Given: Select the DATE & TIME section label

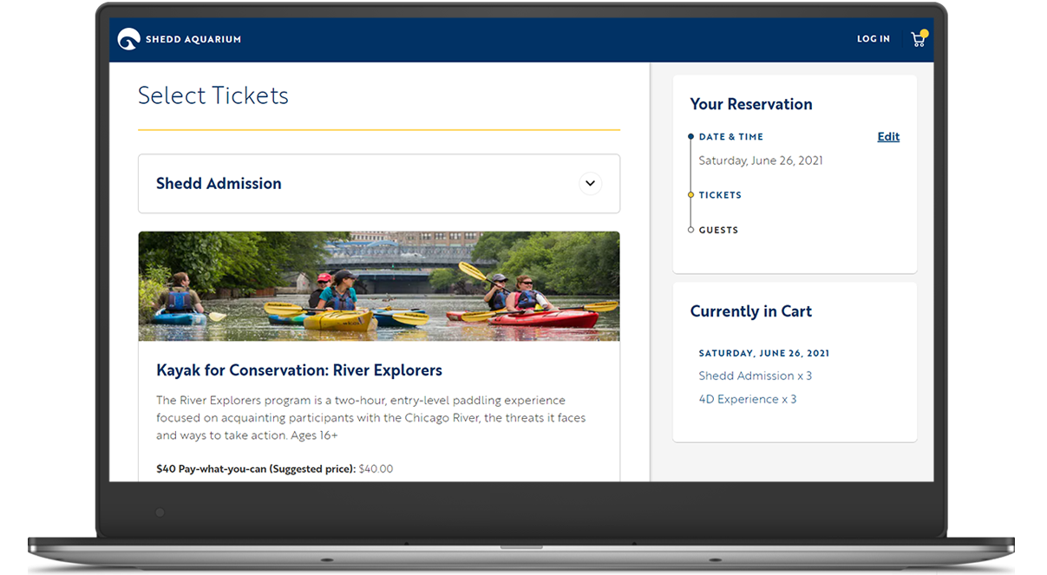Looking at the screenshot, I should tap(731, 136).
